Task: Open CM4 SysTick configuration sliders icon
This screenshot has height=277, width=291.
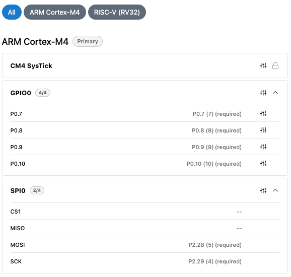Action: tap(263, 65)
